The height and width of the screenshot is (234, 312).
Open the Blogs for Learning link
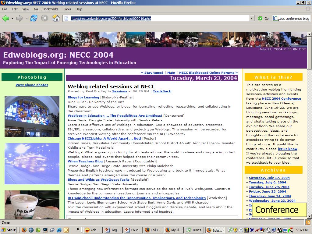pos(83,97)
